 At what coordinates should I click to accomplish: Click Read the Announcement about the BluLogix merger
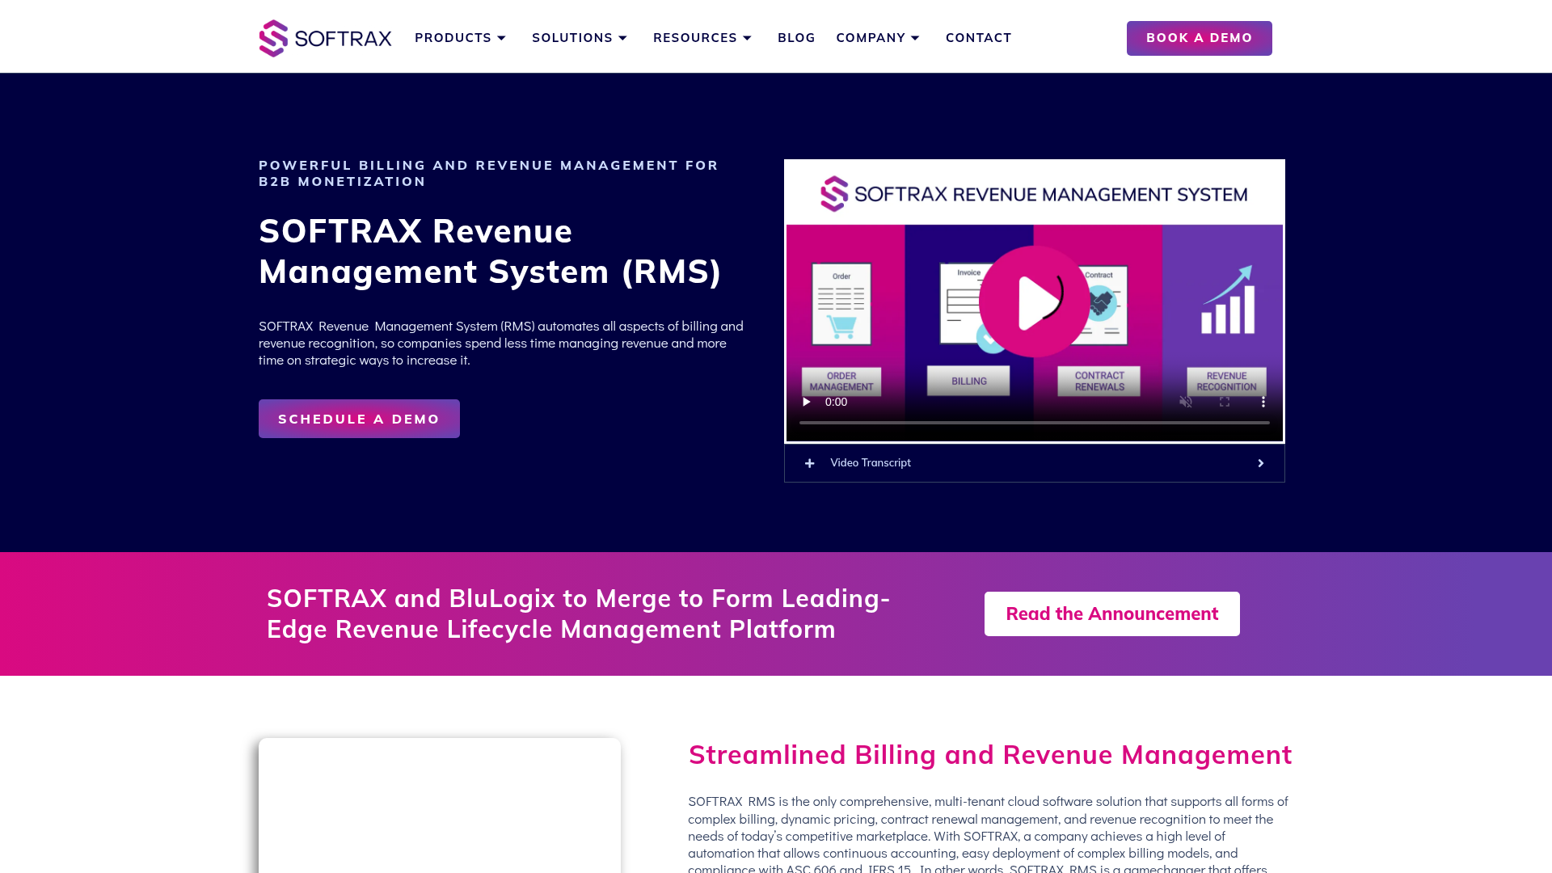tap(1111, 614)
